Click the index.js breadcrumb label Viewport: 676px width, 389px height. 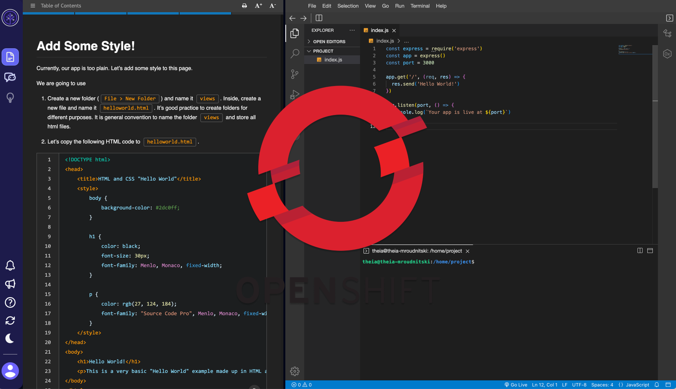point(385,41)
